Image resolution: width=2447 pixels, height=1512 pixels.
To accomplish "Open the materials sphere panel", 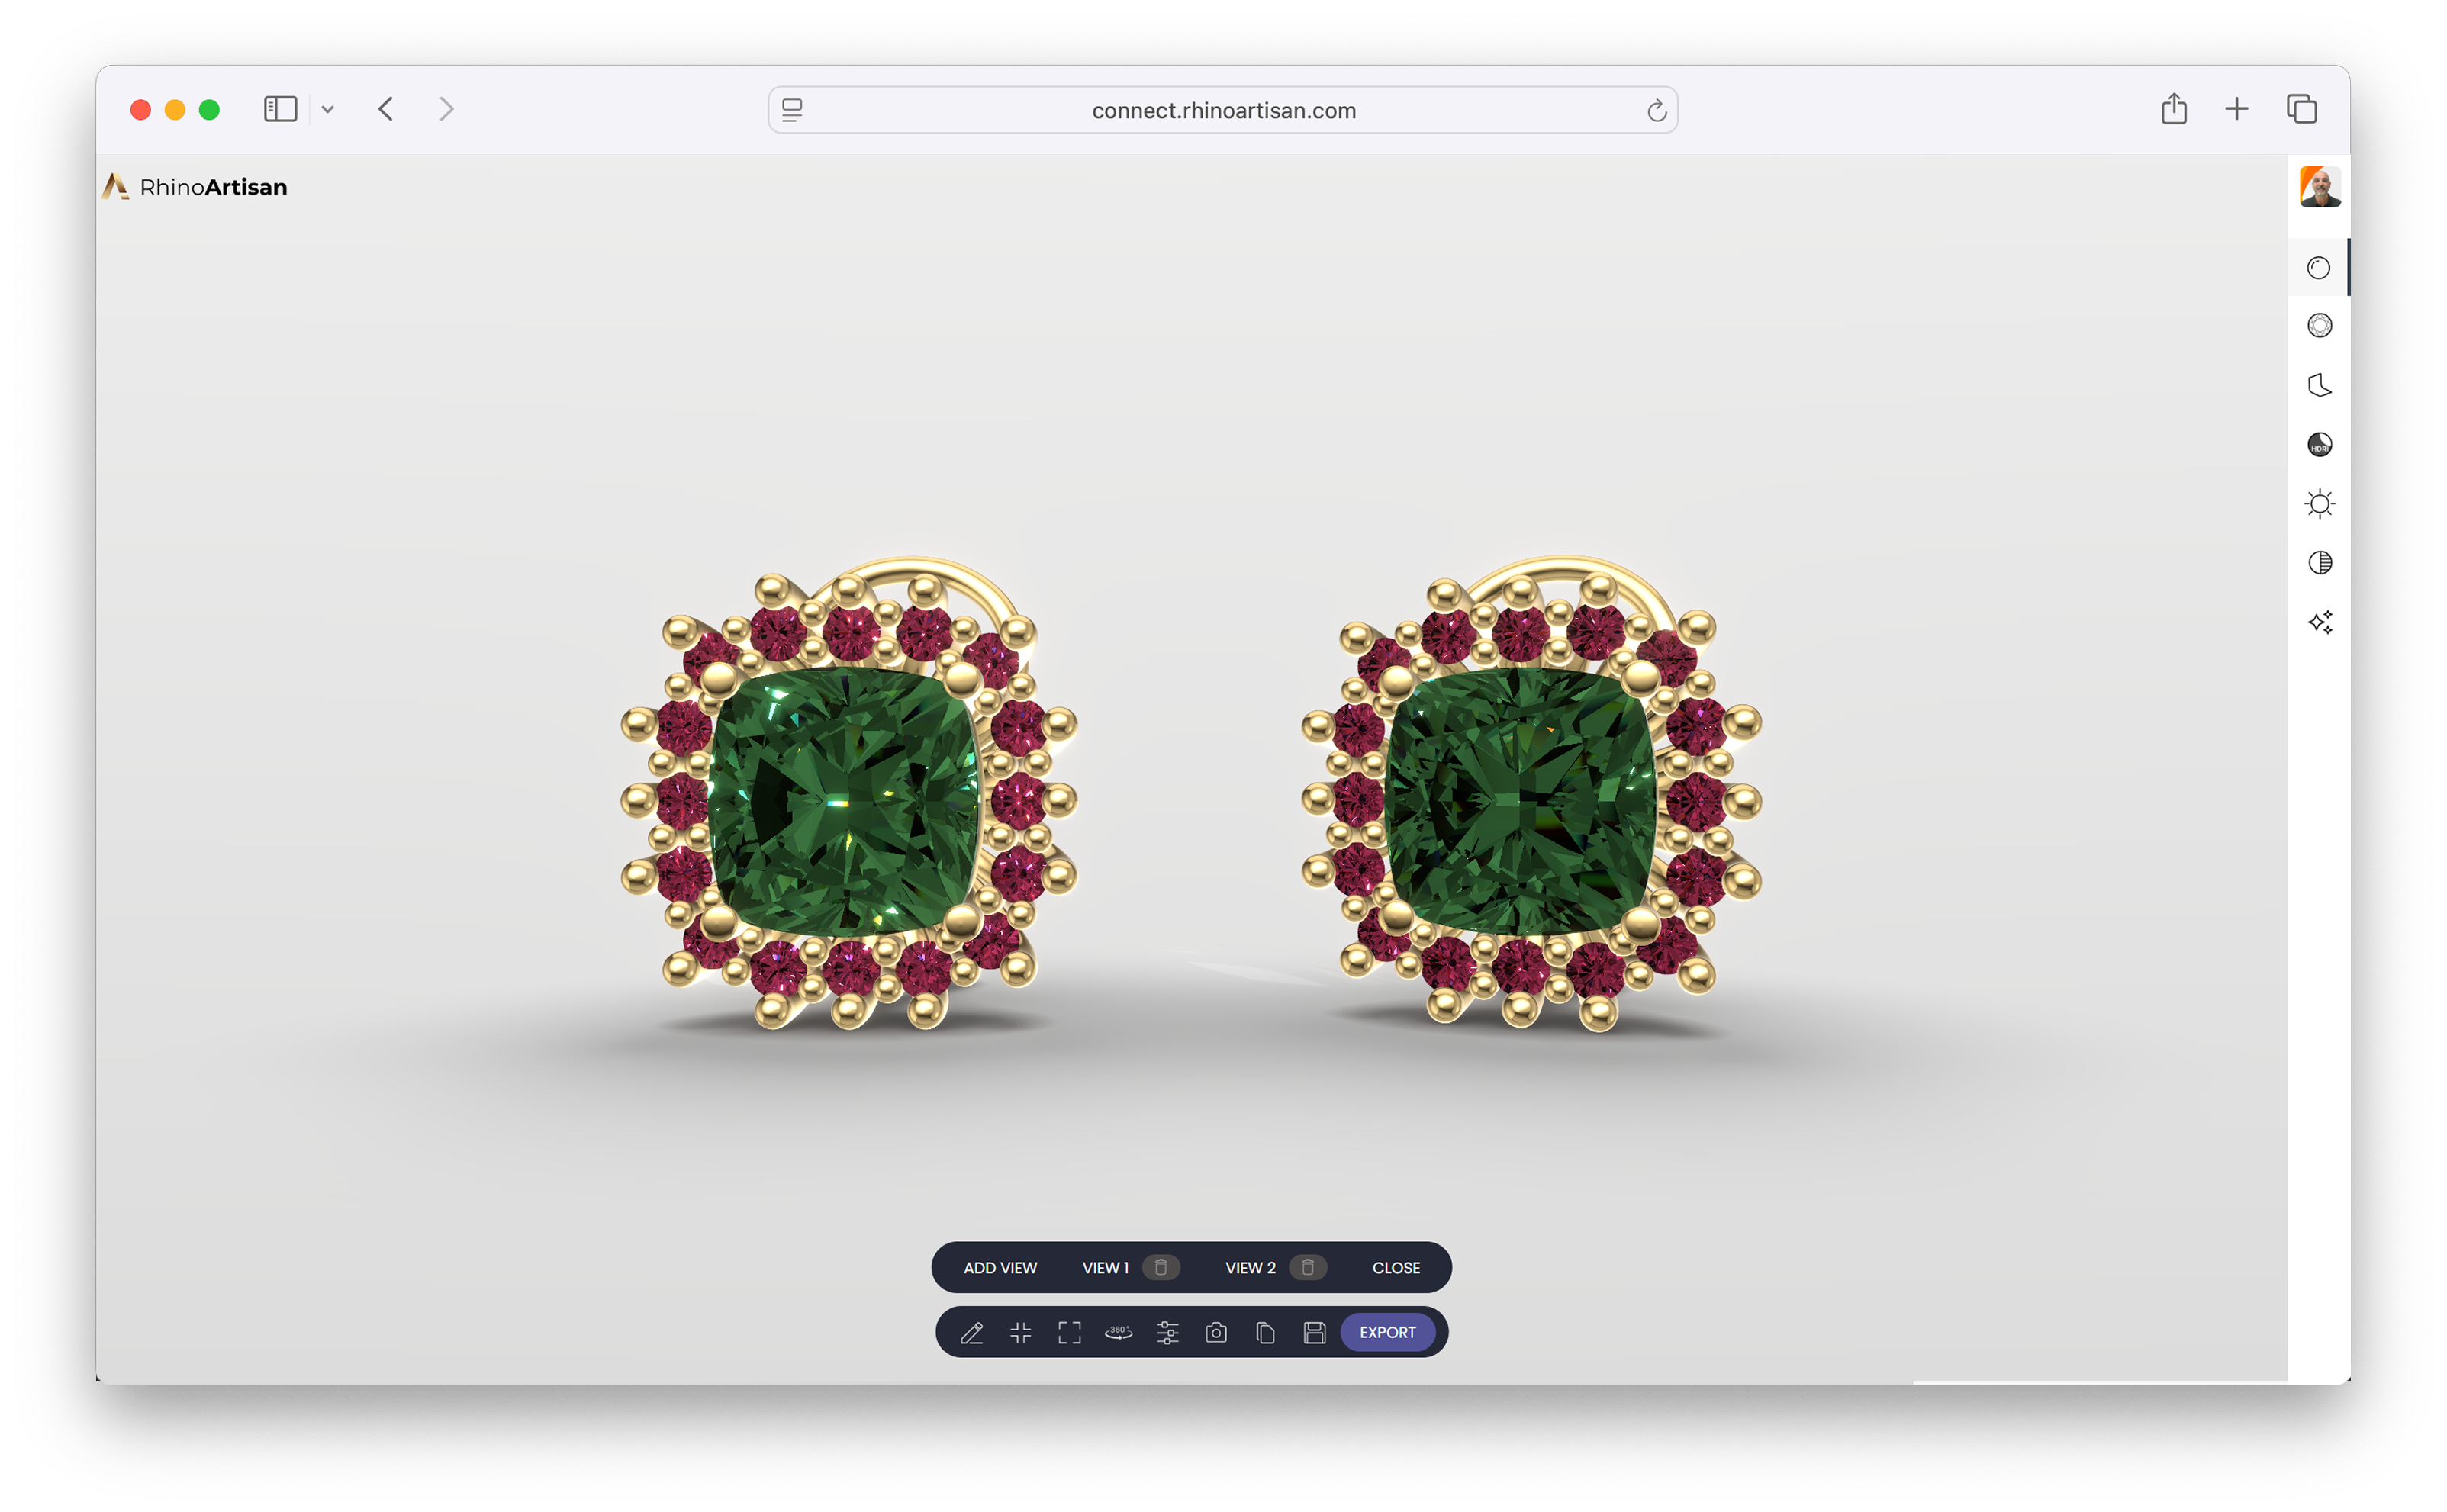I will coord(2318,268).
